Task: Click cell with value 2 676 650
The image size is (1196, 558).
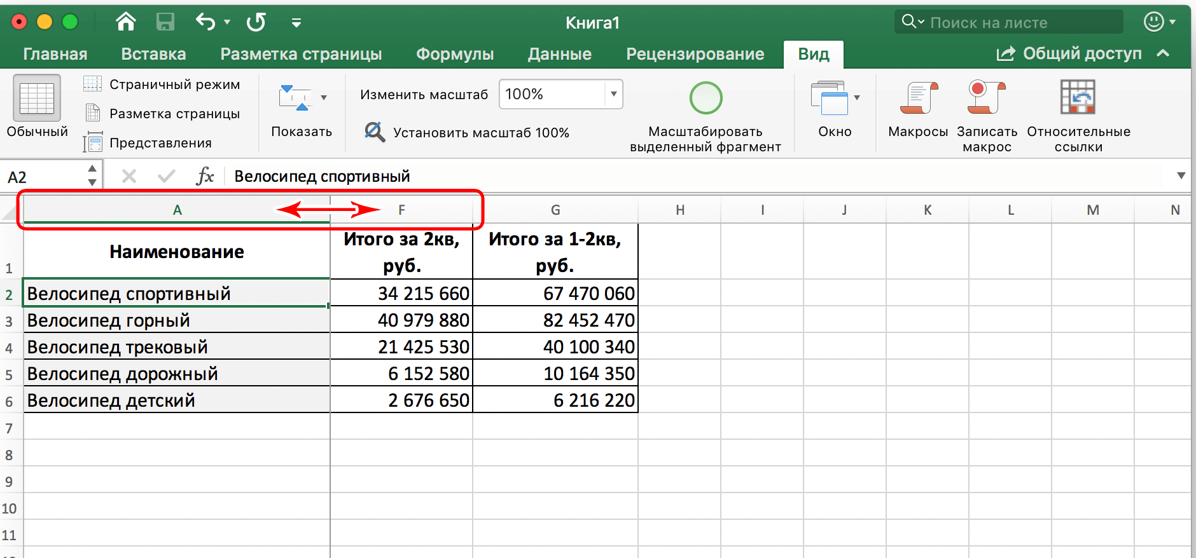Action: pos(401,400)
